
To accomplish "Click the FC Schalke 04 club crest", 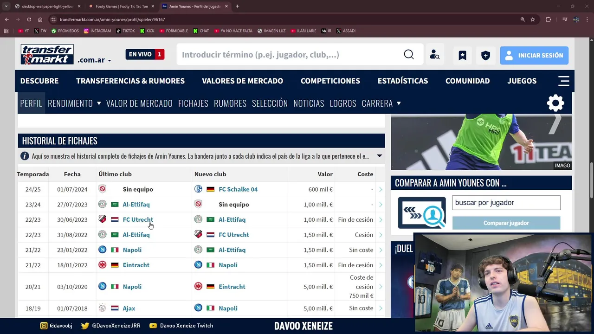I will point(198,189).
